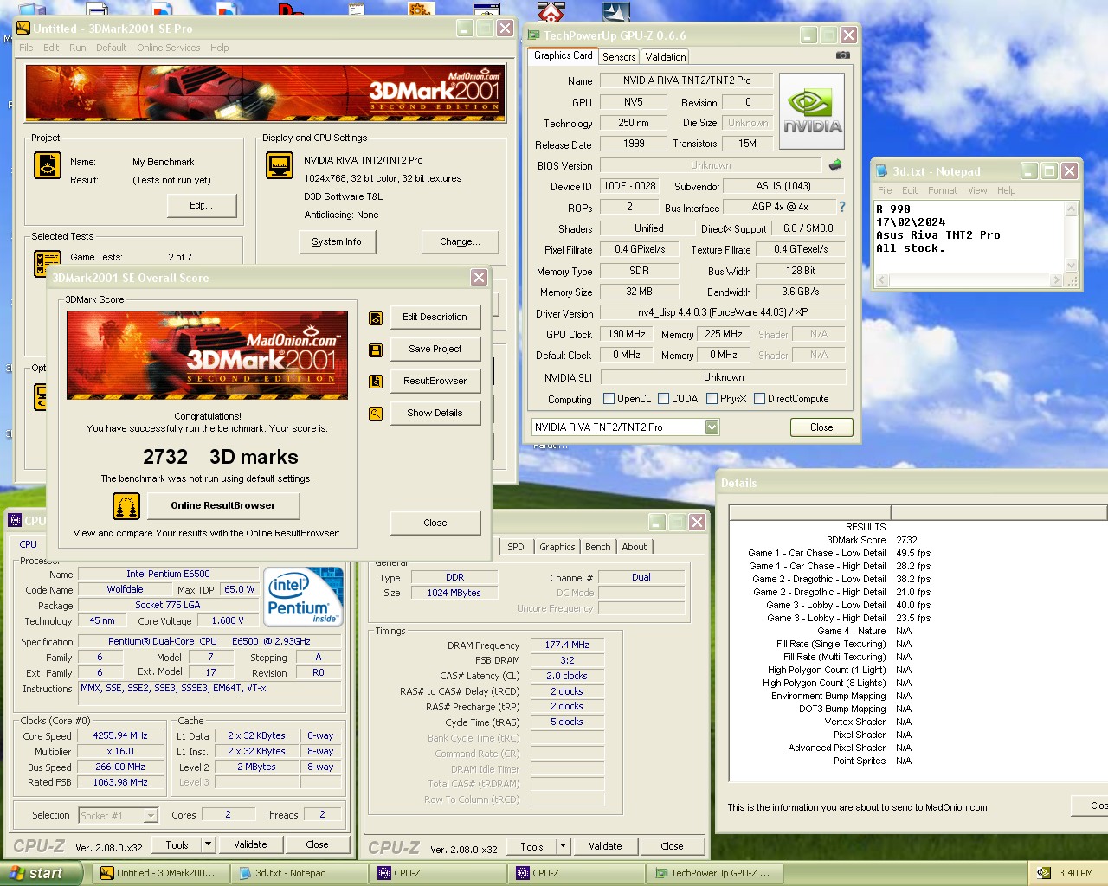Click the GPU-Z screenshot camera icon
Screen dimensions: 1108x886
pyautogui.click(x=842, y=55)
